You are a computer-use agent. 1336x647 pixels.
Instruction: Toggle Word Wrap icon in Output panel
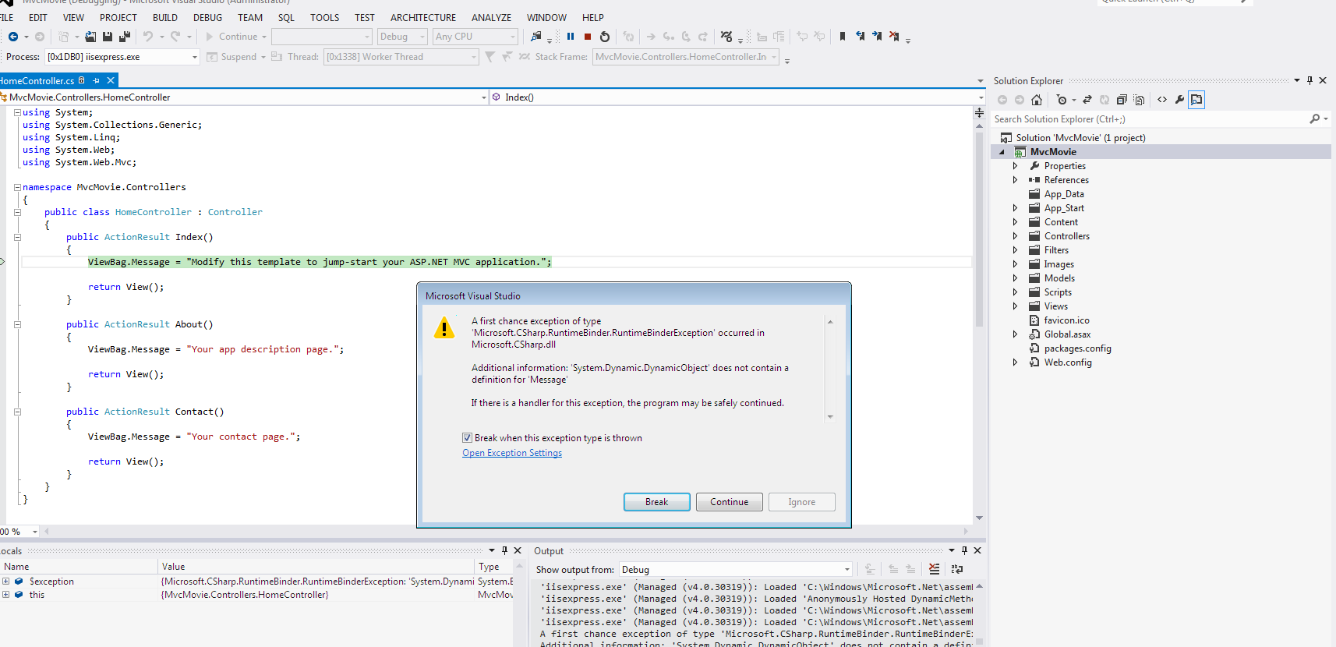coord(957,570)
